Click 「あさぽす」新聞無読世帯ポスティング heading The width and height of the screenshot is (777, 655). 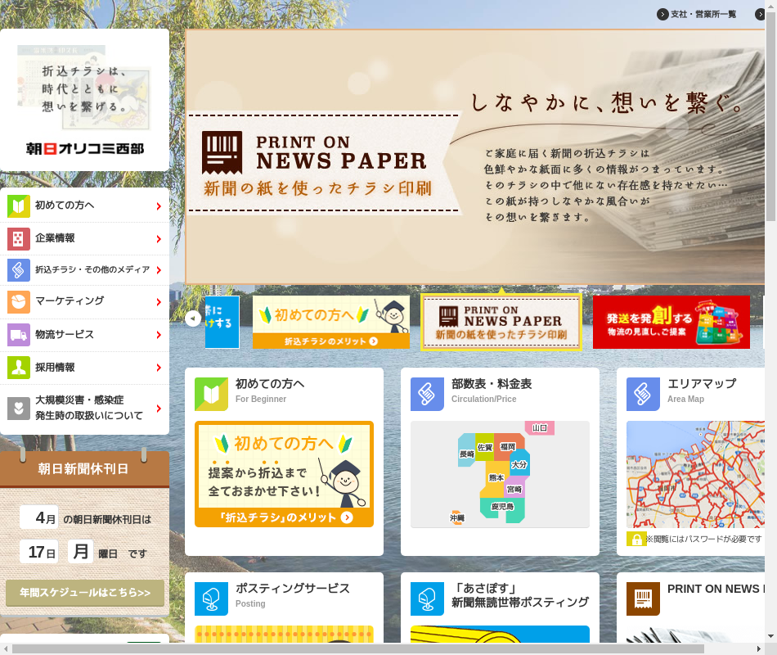click(x=520, y=595)
